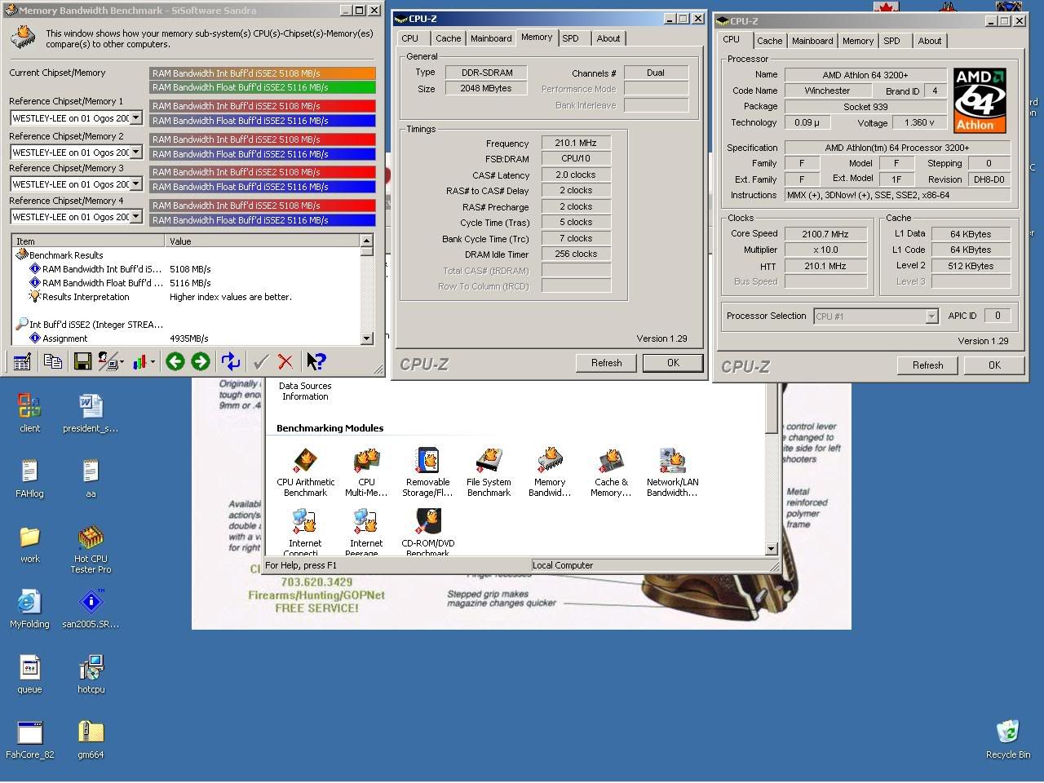Image resolution: width=1044 pixels, height=783 pixels.
Task: Refresh results using the blue arrows toolbar icon
Action: (x=230, y=361)
